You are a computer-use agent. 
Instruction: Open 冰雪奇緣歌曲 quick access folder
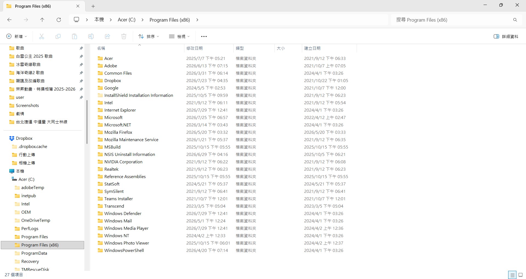[x=28, y=65]
